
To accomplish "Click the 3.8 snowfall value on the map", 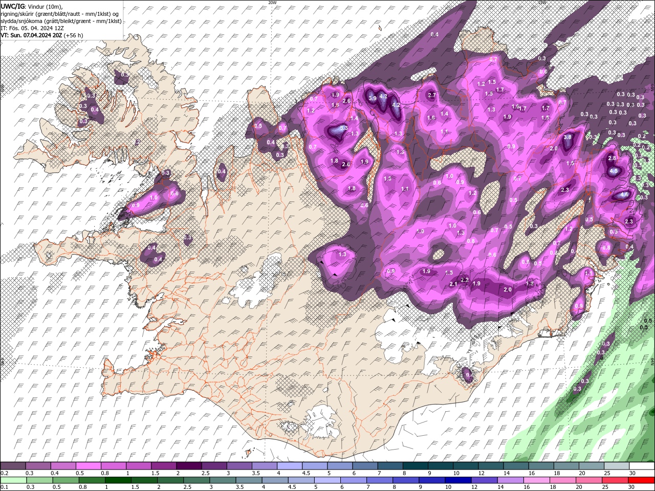I will [567, 138].
